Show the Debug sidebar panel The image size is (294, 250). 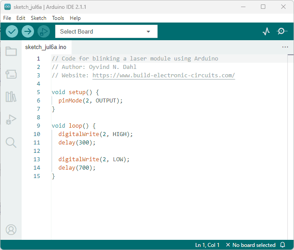[11, 119]
